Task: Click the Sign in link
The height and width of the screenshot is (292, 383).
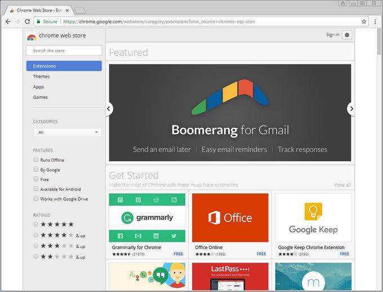Action: pos(332,35)
